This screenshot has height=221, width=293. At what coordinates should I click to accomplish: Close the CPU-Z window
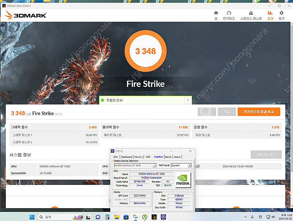point(190,151)
